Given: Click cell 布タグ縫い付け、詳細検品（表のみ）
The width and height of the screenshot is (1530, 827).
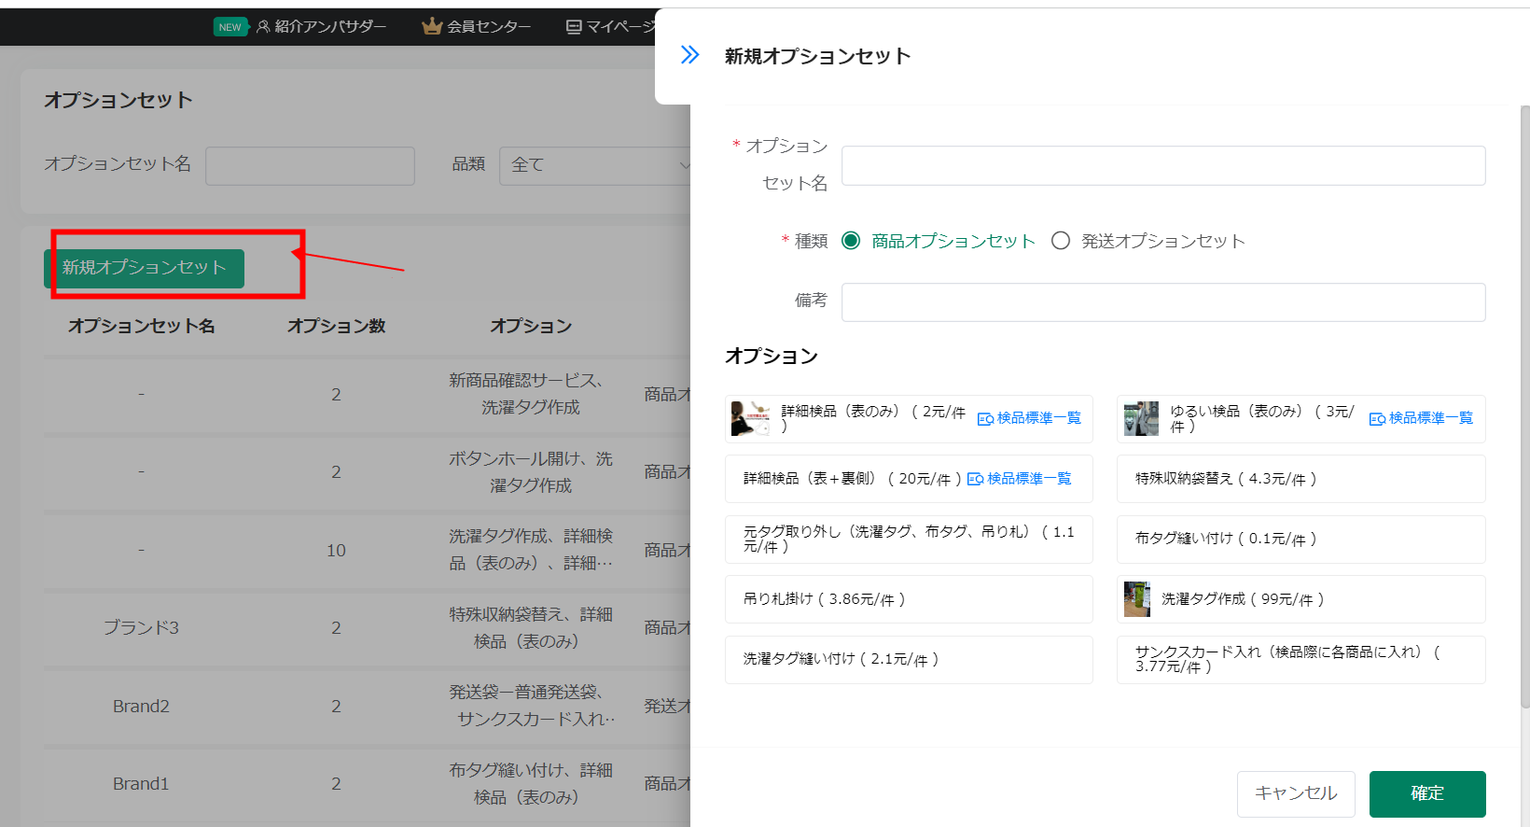Looking at the screenshot, I should pyautogui.click(x=531, y=784).
